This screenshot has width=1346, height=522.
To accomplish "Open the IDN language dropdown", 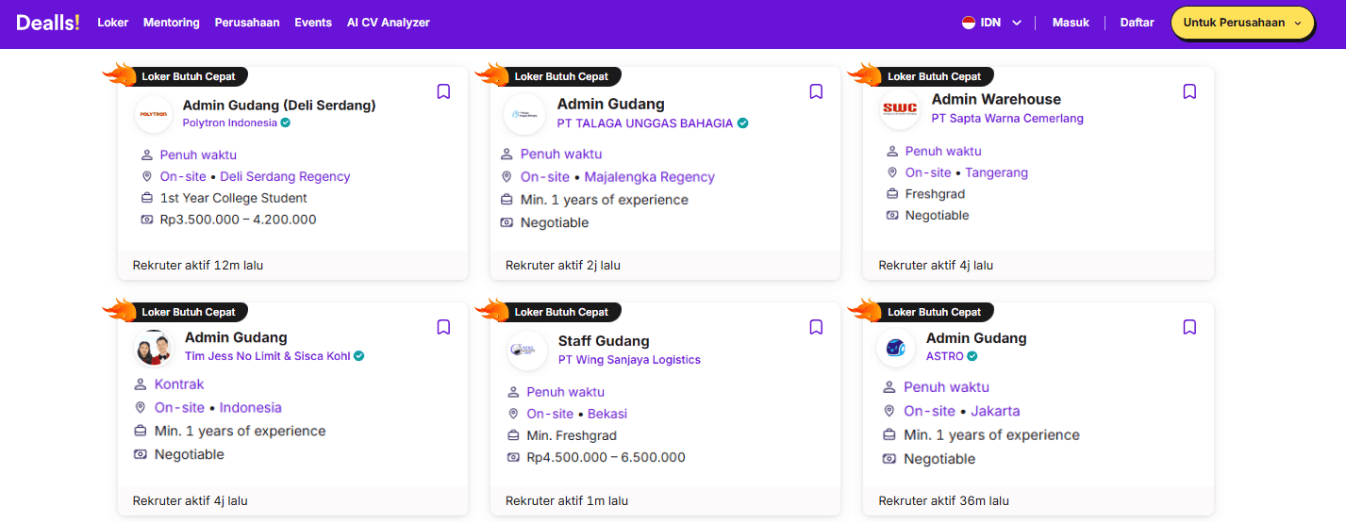I will click(992, 23).
